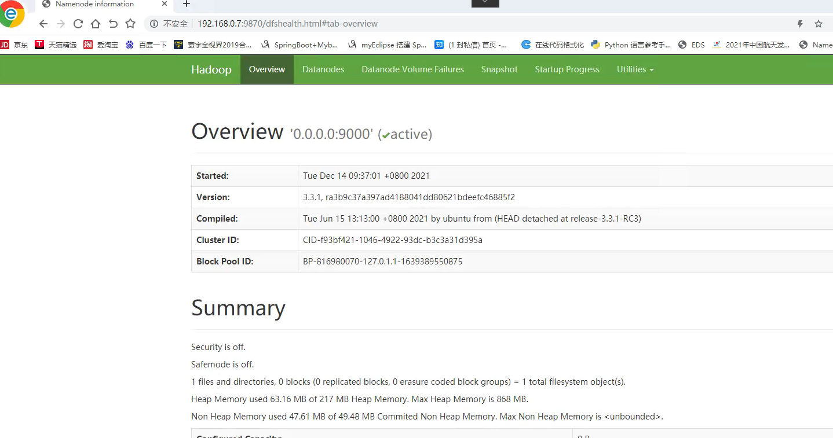This screenshot has width=833, height=438.
Task: Open Datanode Volume Failures tab
Action: click(413, 69)
